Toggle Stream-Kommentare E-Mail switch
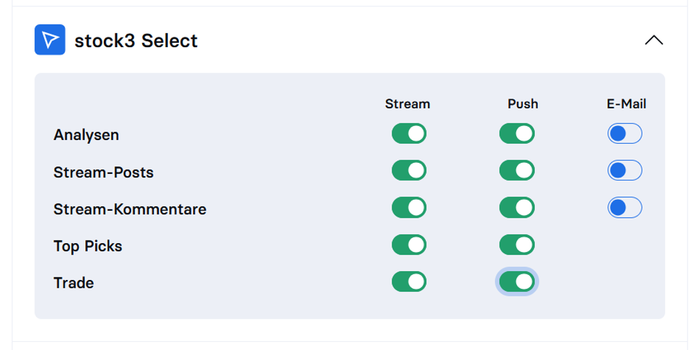 click(625, 207)
